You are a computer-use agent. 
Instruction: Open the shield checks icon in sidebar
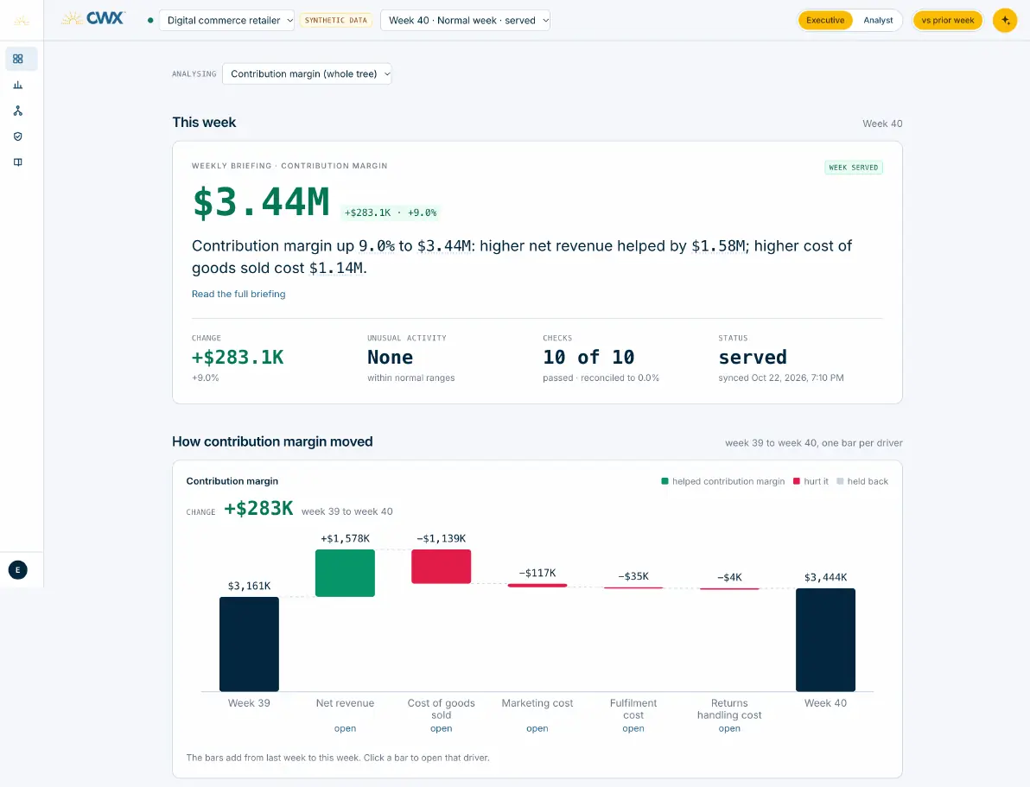click(x=18, y=136)
